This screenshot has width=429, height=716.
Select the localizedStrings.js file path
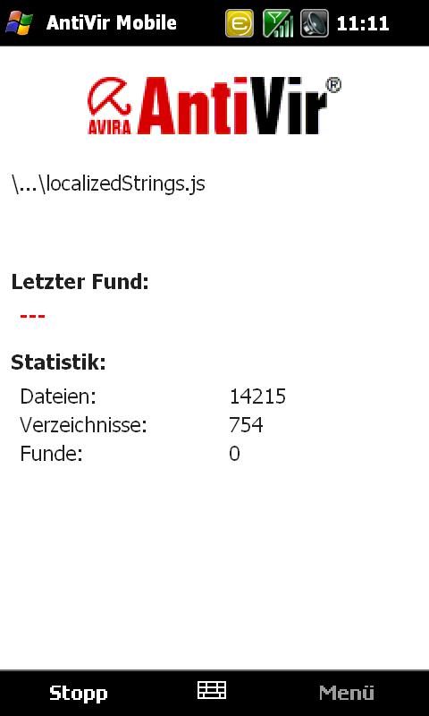click(x=108, y=184)
